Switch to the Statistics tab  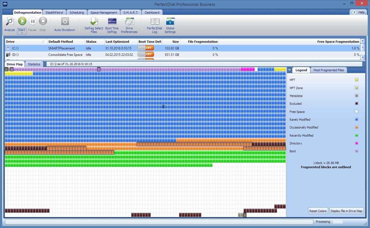pyautogui.click(x=34, y=64)
